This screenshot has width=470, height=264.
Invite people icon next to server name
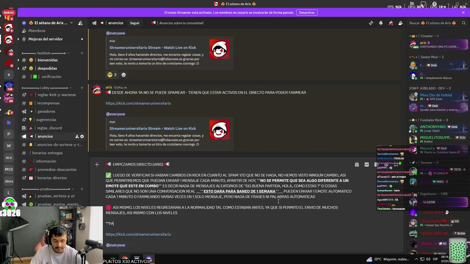click(80, 23)
